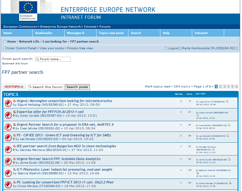Click Bookmark this forum link

pos(15,63)
